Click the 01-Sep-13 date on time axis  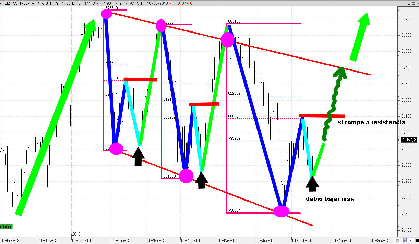pos(379,240)
